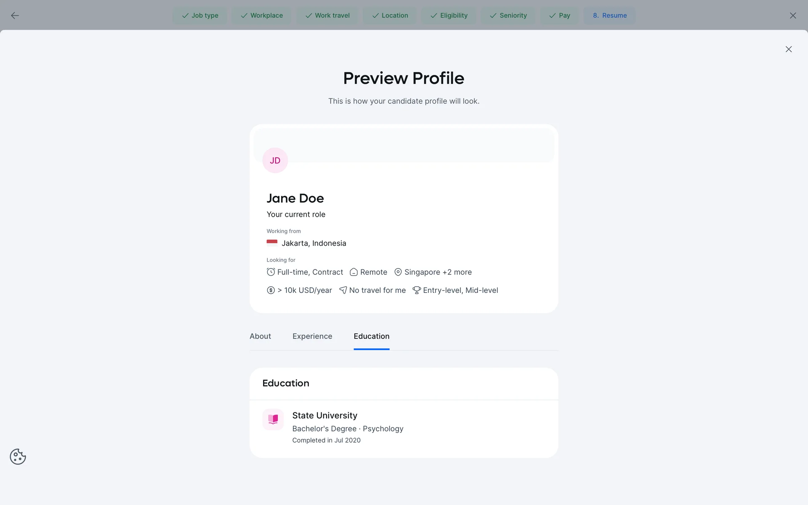Image resolution: width=808 pixels, height=505 pixels.
Task: Select the Resume step
Action: pos(609,16)
